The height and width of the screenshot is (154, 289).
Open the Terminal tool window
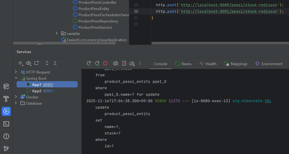[x=6, y=124]
